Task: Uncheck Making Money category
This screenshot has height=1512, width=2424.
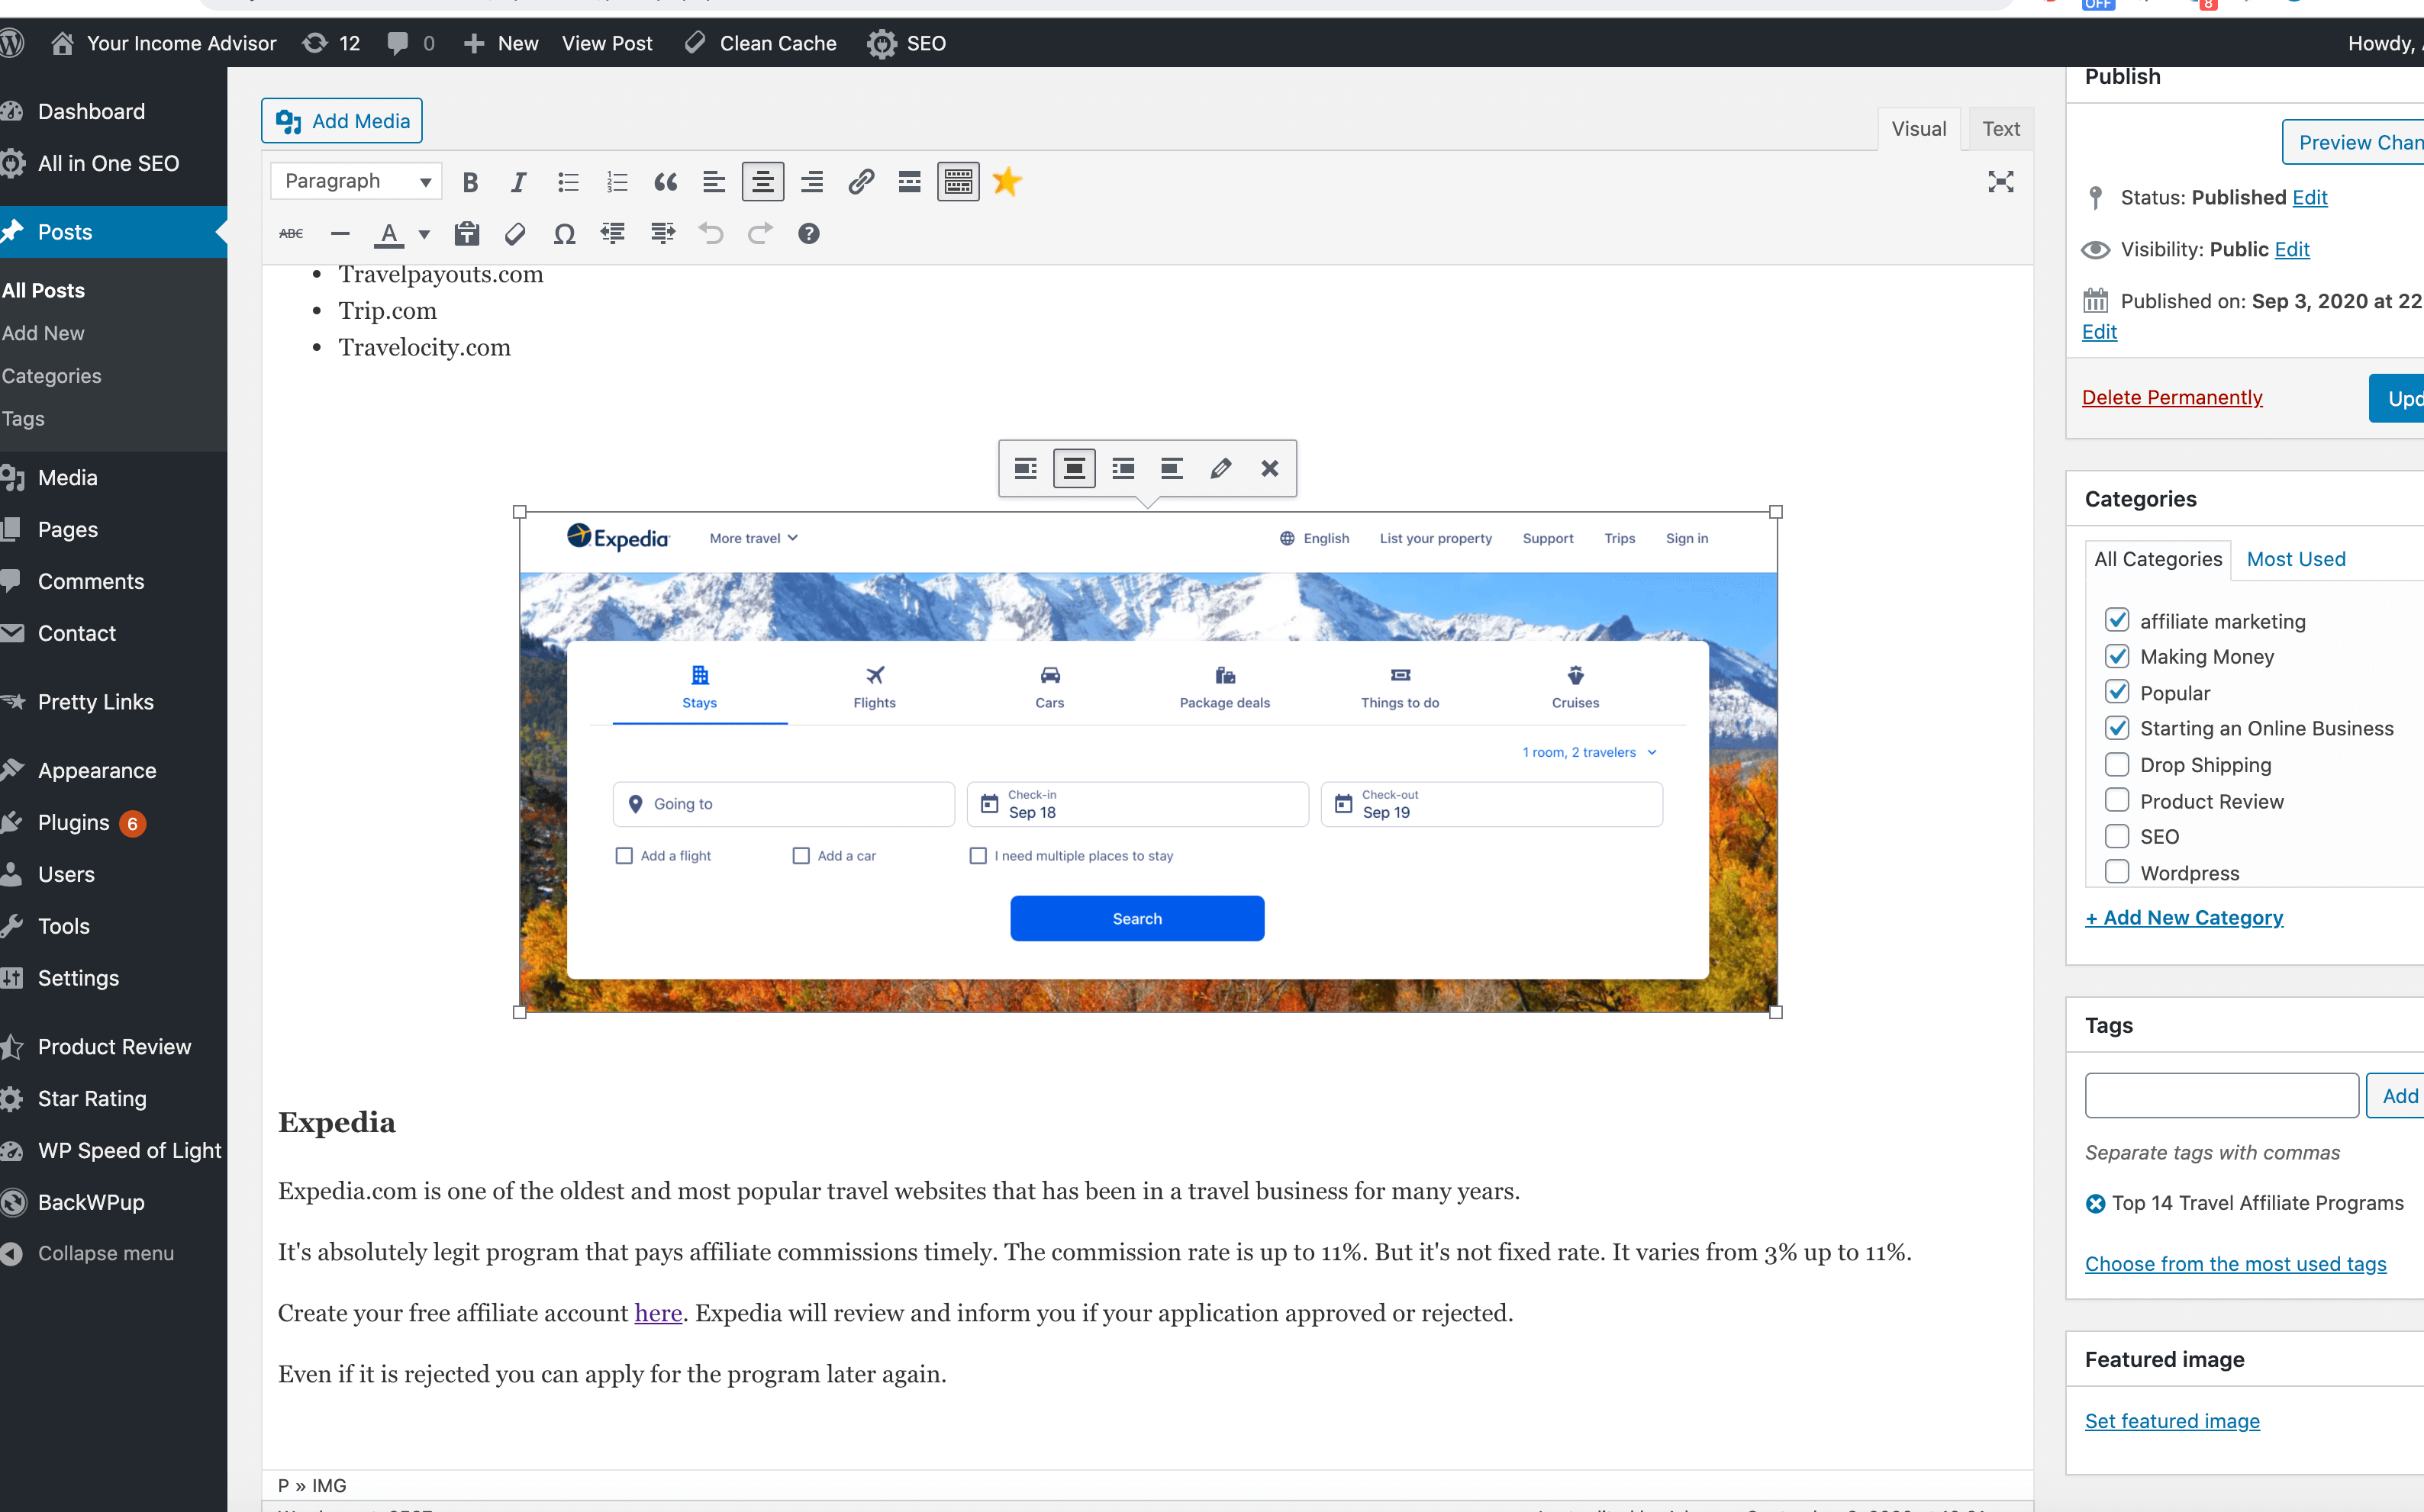Action: [2117, 656]
